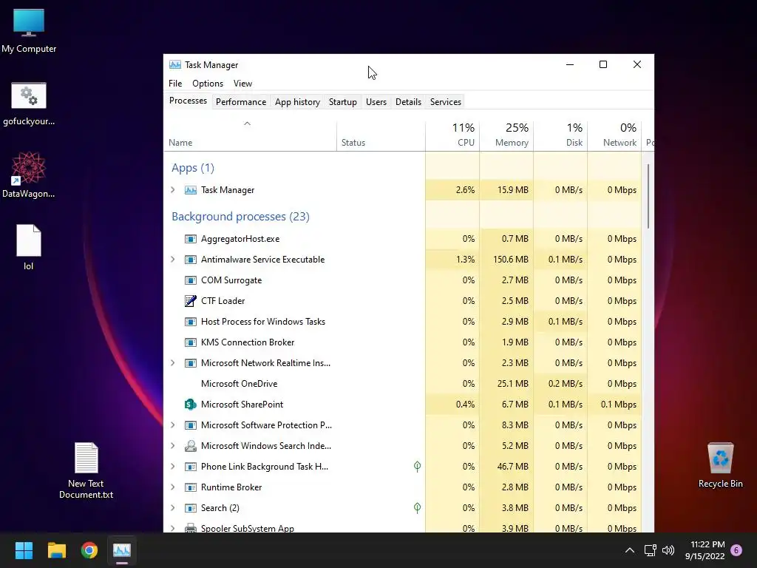Click the Task Manager process icon under Apps
Image resolution: width=757 pixels, height=568 pixels.
tap(191, 190)
